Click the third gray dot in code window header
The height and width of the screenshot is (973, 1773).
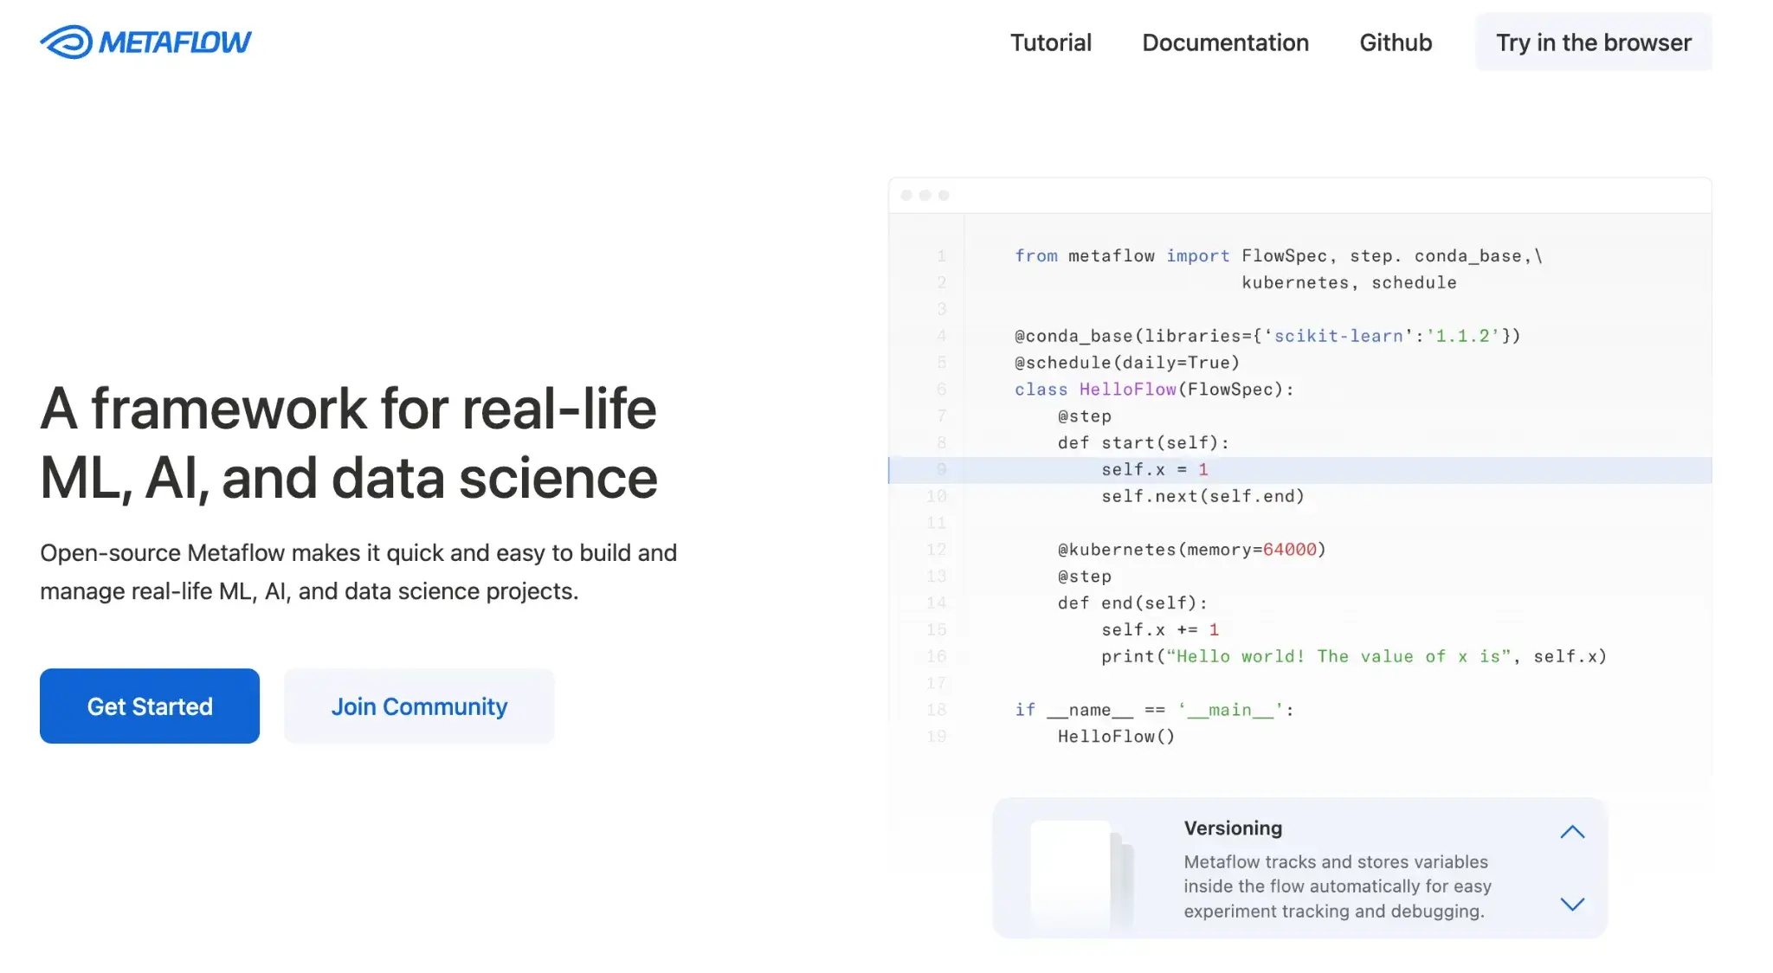click(944, 196)
